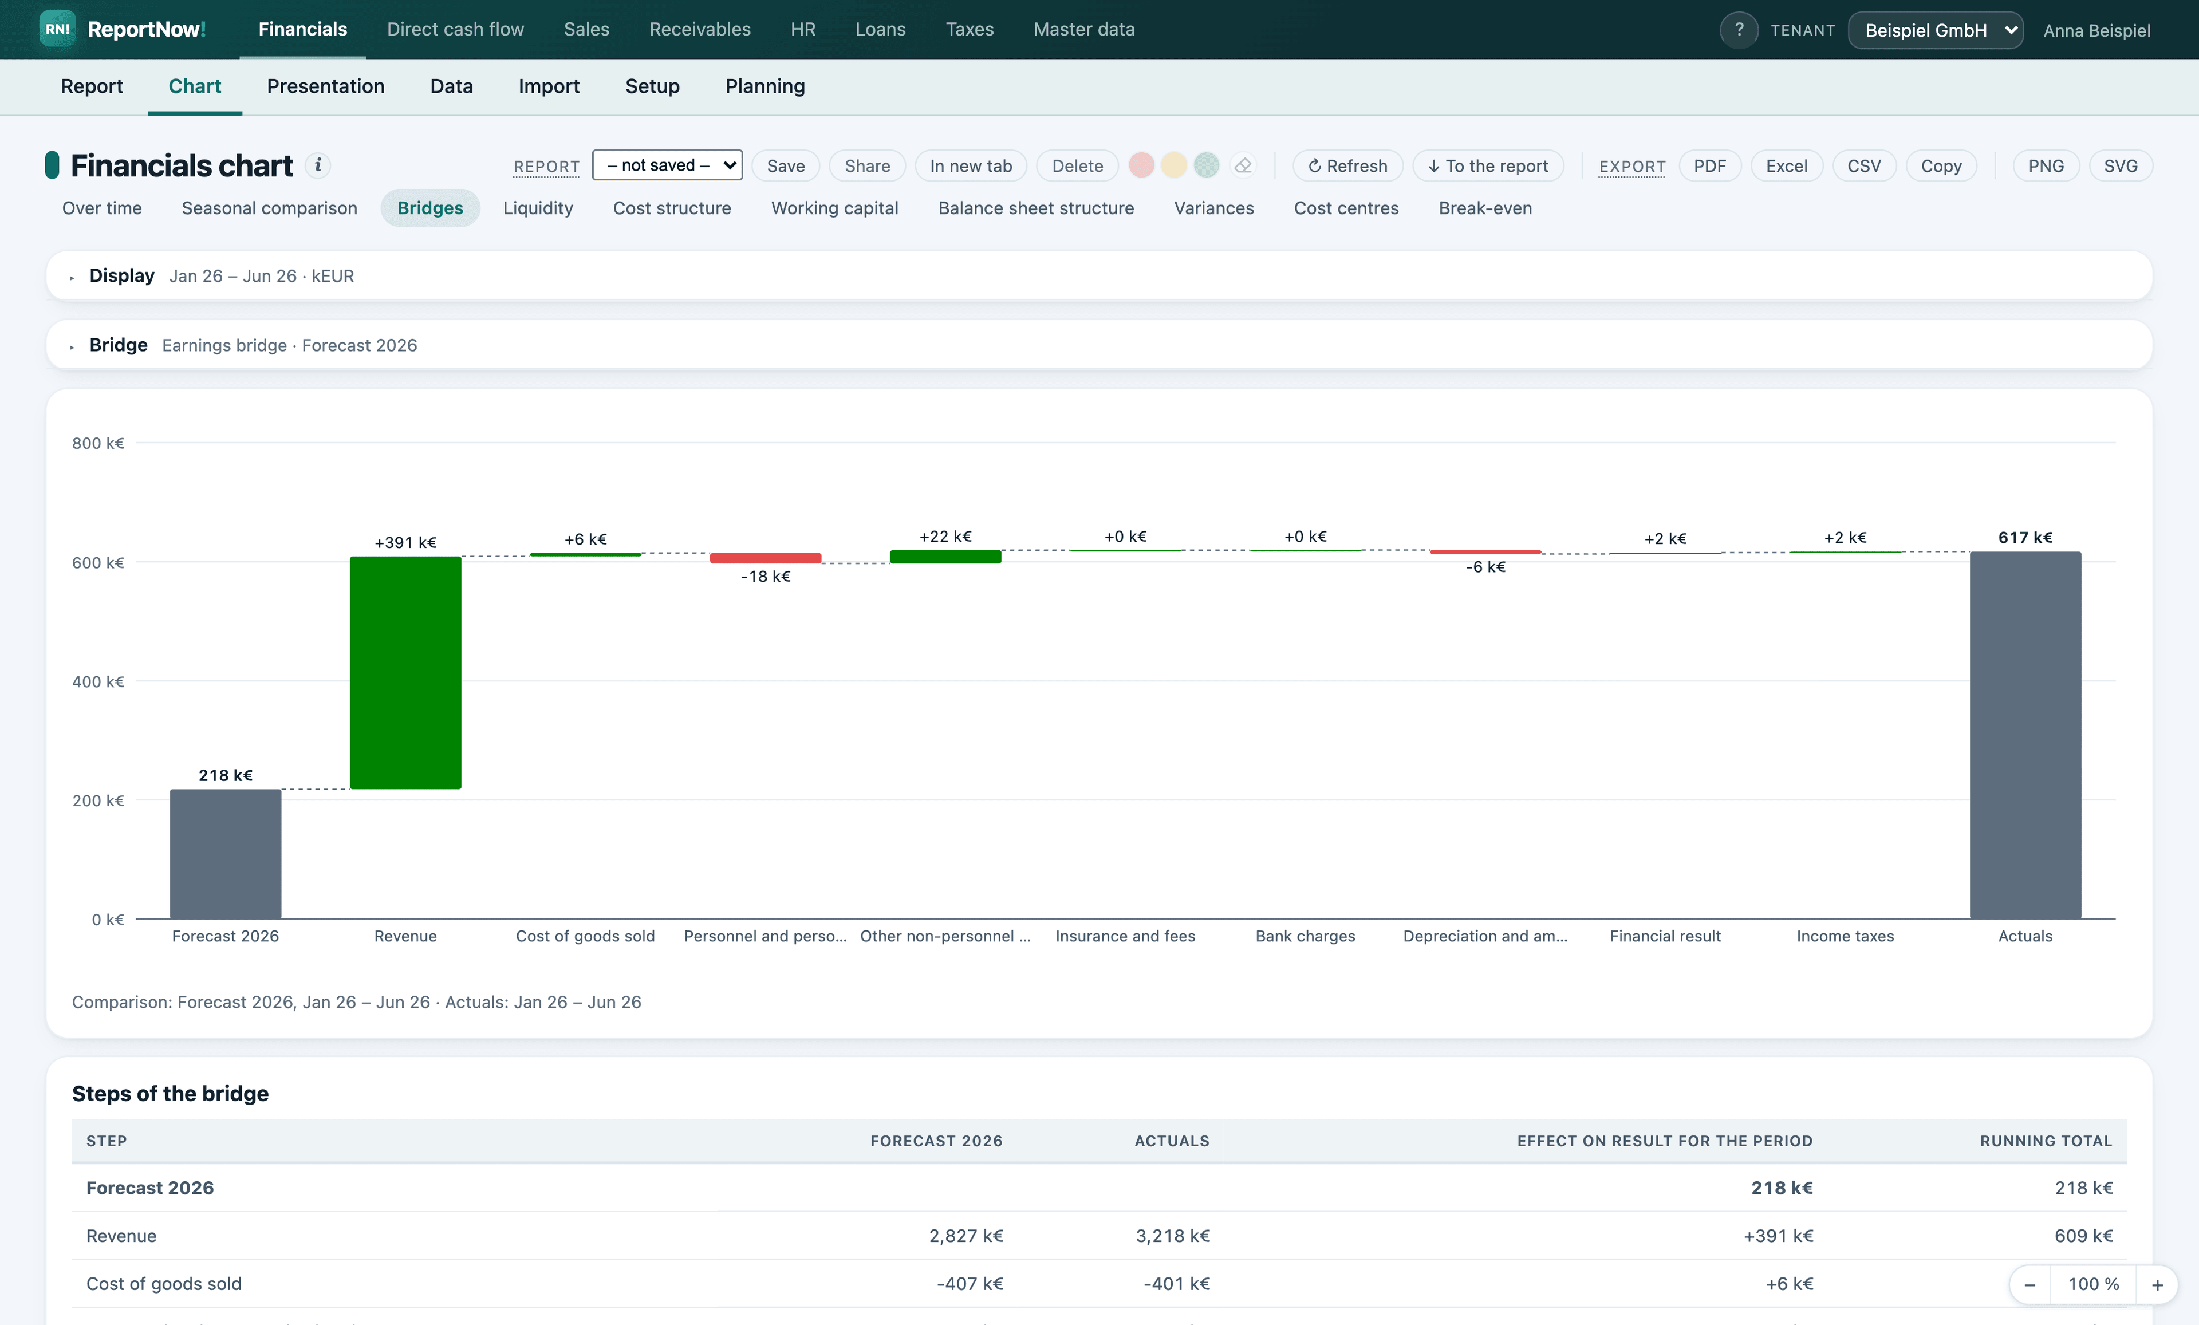
Task: Click the Copy export button
Action: [x=1941, y=166]
